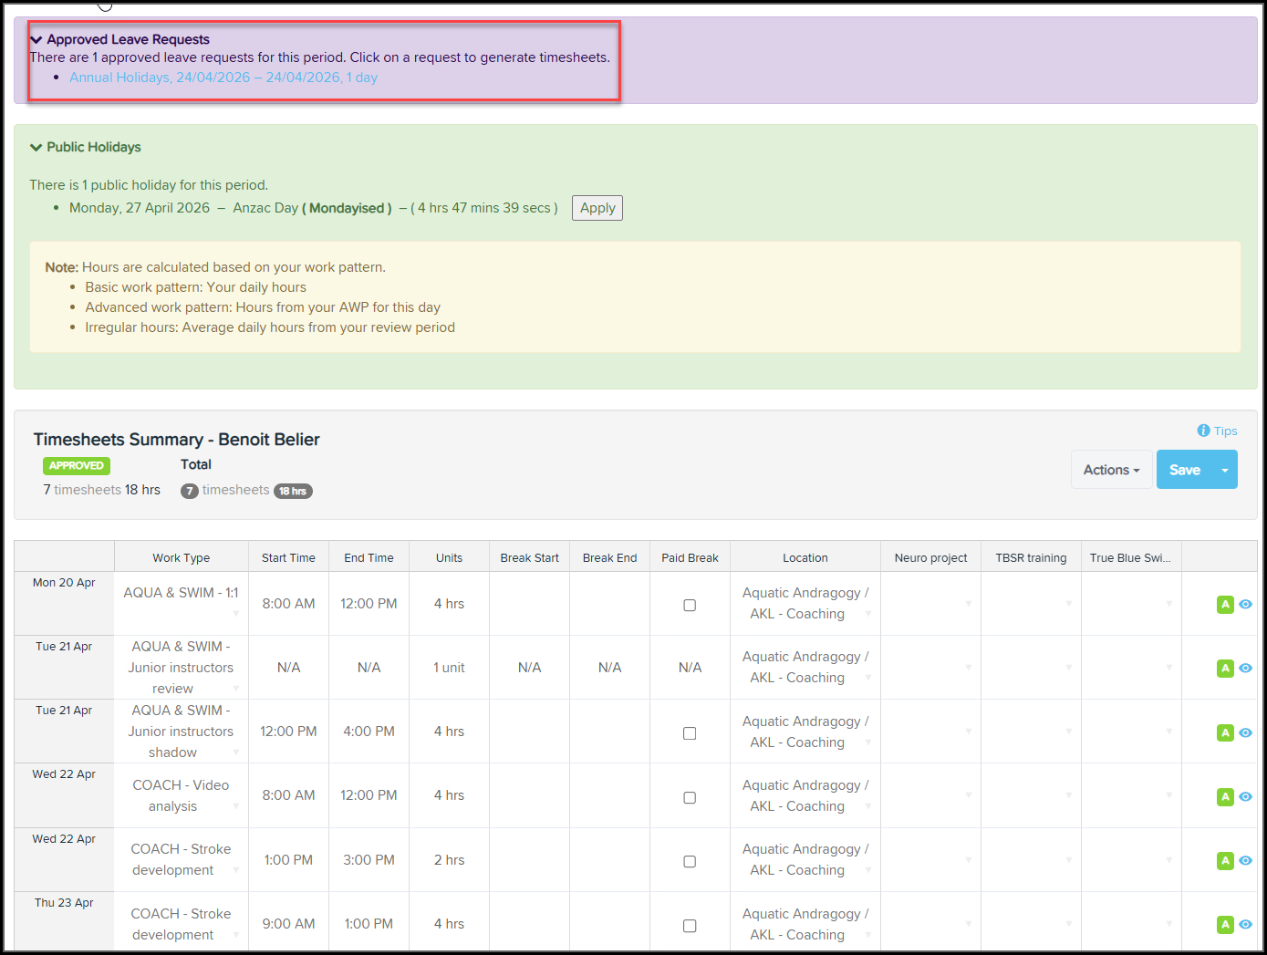Open Location dropdown for Mon 20 Apr row
The image size is (1267, 955).
pyautogui.click(x=867, y=614)
